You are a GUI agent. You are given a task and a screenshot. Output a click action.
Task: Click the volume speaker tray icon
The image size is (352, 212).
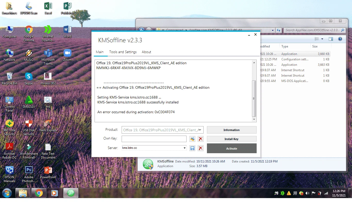(307, 193)
